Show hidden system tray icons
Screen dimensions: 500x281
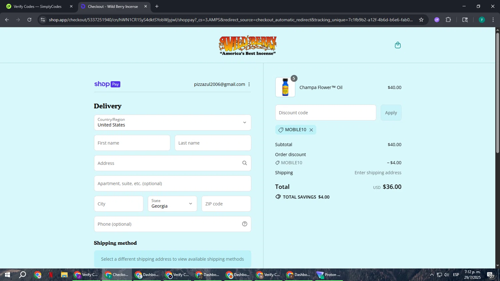(x=432, y=275)
